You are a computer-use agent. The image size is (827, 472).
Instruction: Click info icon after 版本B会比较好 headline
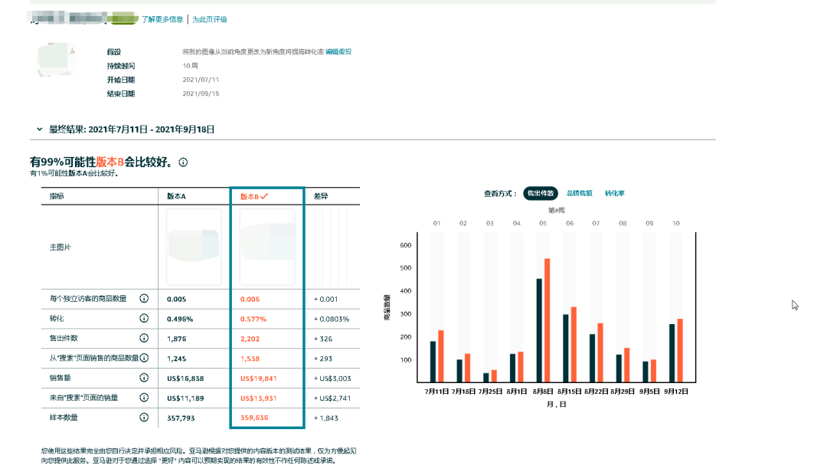point(183,162)
